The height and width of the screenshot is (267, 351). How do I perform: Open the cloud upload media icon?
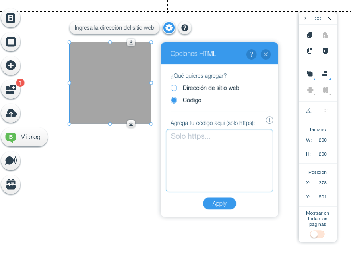tap(11, 113)
